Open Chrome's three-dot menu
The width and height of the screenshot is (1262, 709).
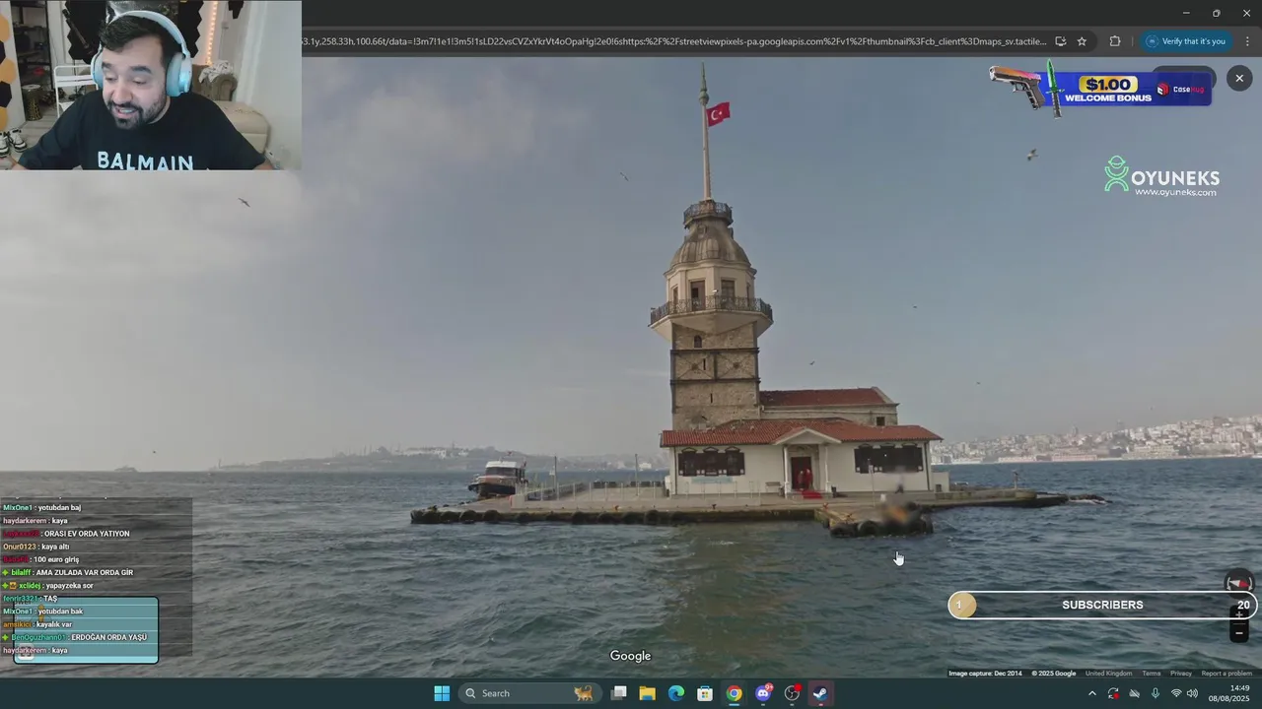click(x=1247, y=41)
